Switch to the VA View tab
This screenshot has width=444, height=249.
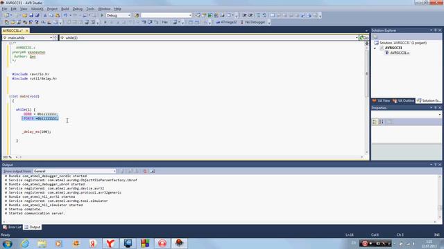pos(381,101)
